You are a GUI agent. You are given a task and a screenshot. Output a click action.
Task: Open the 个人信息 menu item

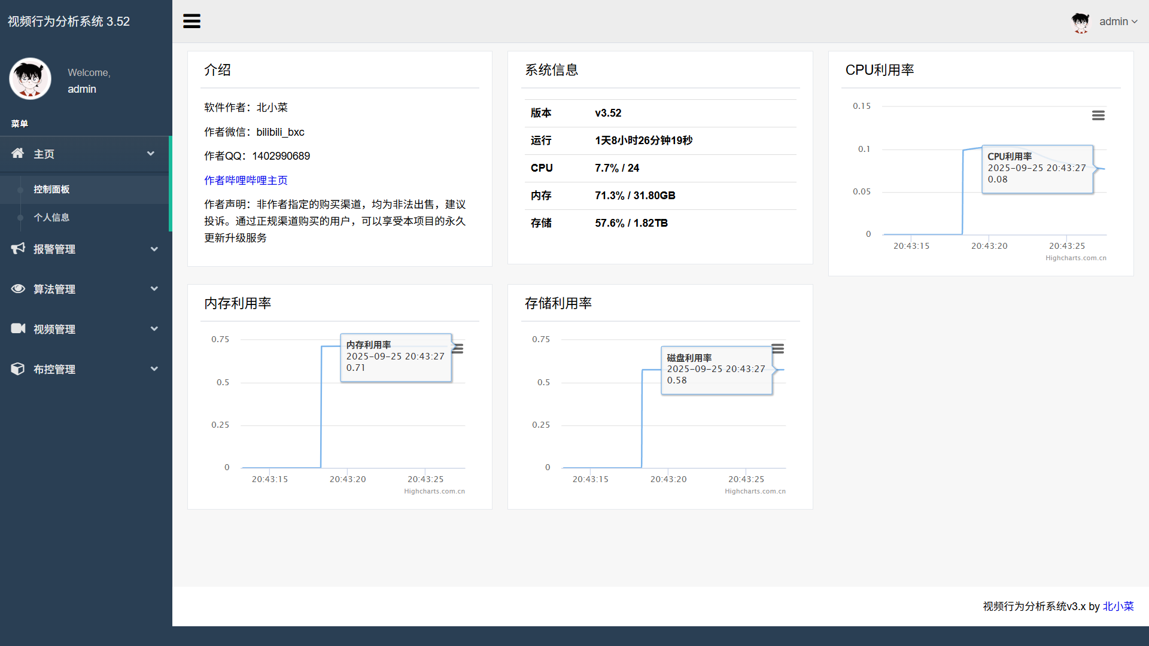(x=51, y=217)
